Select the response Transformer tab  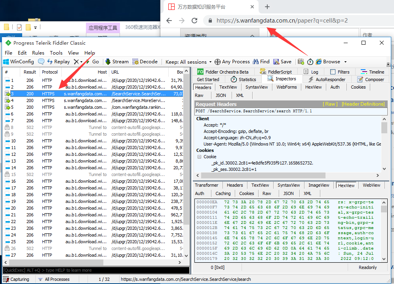(207, 185)
